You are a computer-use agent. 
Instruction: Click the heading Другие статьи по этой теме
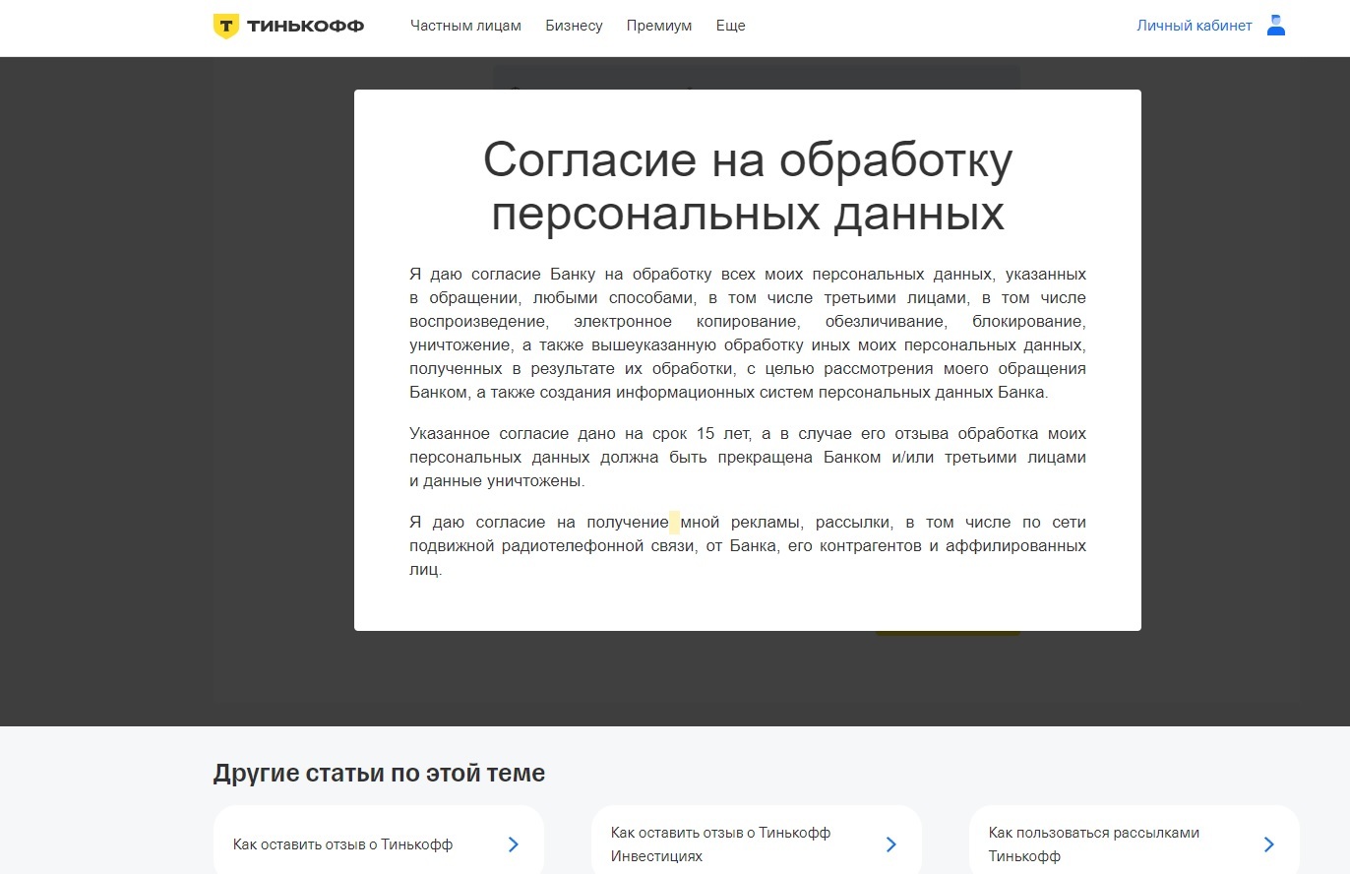coord(379,773)
